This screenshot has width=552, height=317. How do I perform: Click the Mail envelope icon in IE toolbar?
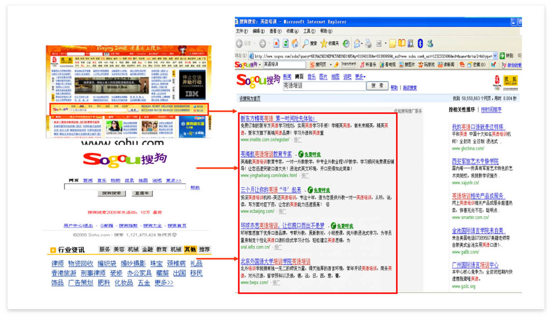click(358, 43)
